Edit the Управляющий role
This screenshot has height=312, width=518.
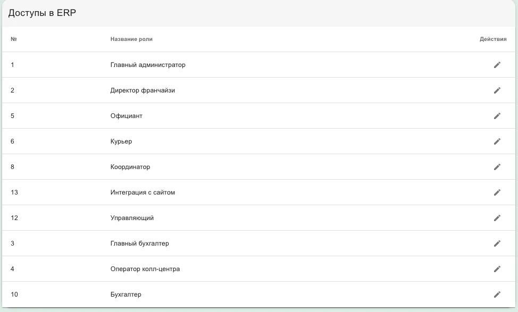pyautogui.click(x=497, y=218)
